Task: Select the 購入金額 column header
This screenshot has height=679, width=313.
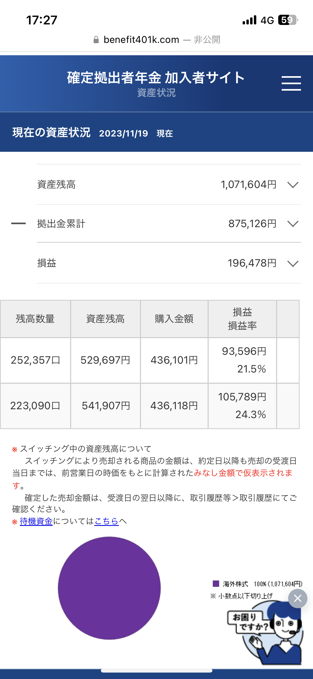Action: (174, 319)
